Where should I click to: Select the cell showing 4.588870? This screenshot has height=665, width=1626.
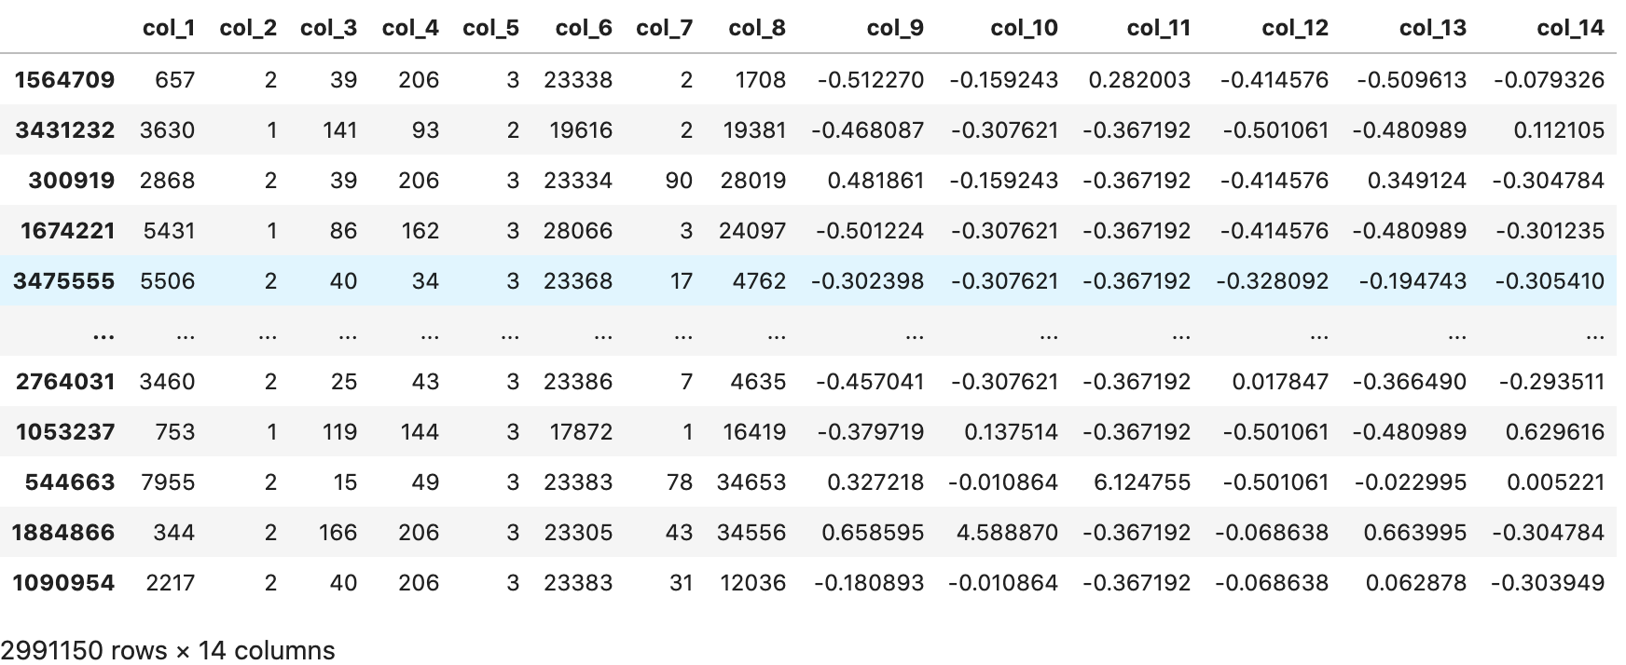tap(1007, 533)
